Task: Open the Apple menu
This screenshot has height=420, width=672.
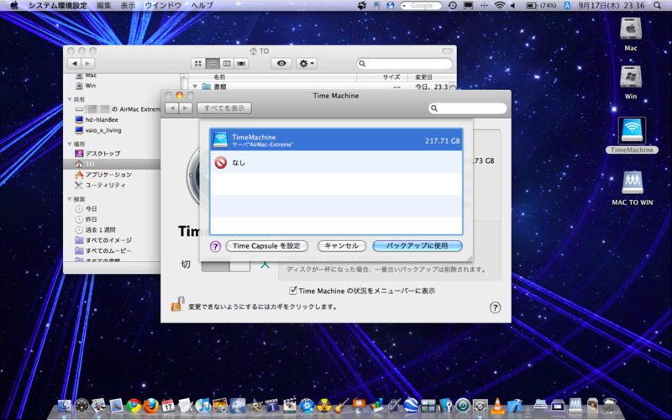Action: coord(14,6)
